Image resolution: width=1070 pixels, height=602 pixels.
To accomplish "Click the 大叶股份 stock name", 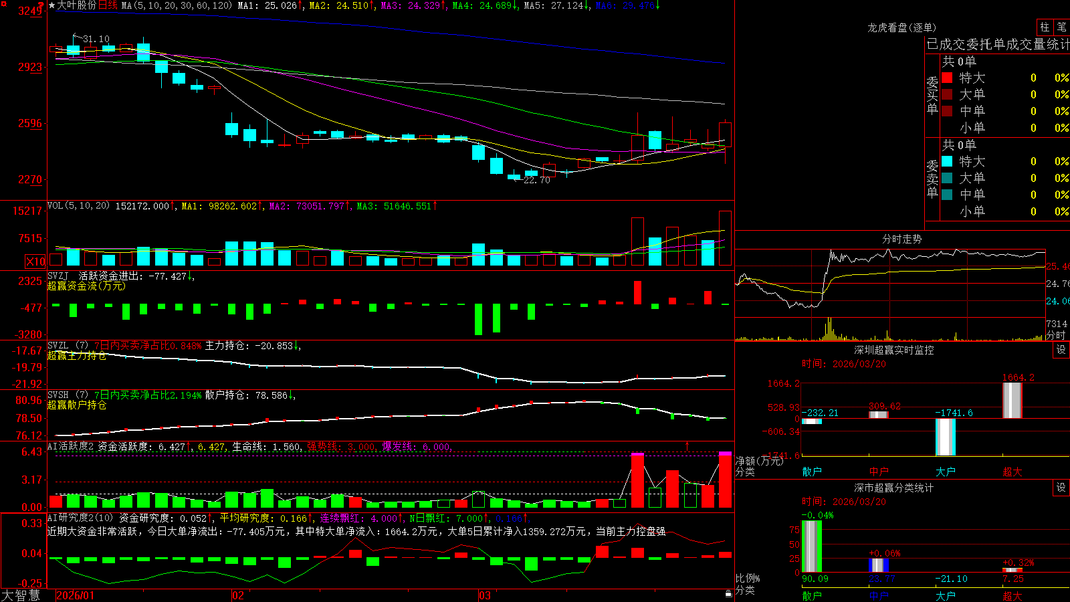I will [x=77, y=5].
